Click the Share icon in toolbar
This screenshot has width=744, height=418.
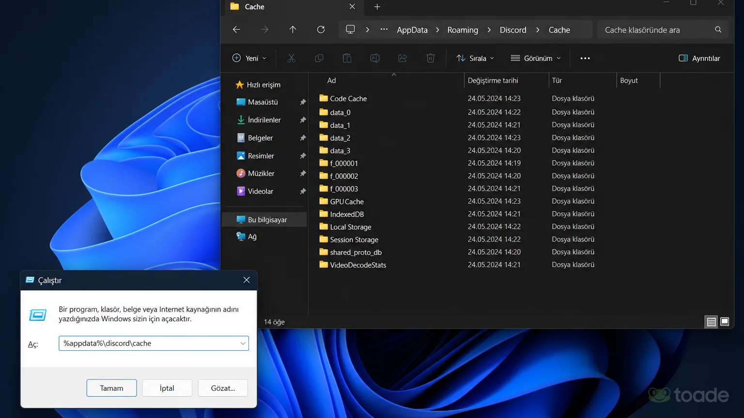click(x=403, y=58)
